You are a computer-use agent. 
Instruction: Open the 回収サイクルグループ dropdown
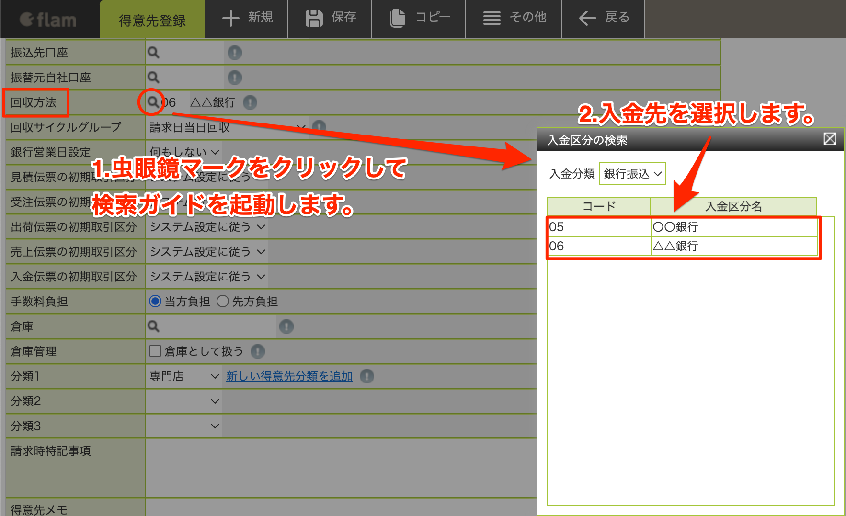pos(228,127)
